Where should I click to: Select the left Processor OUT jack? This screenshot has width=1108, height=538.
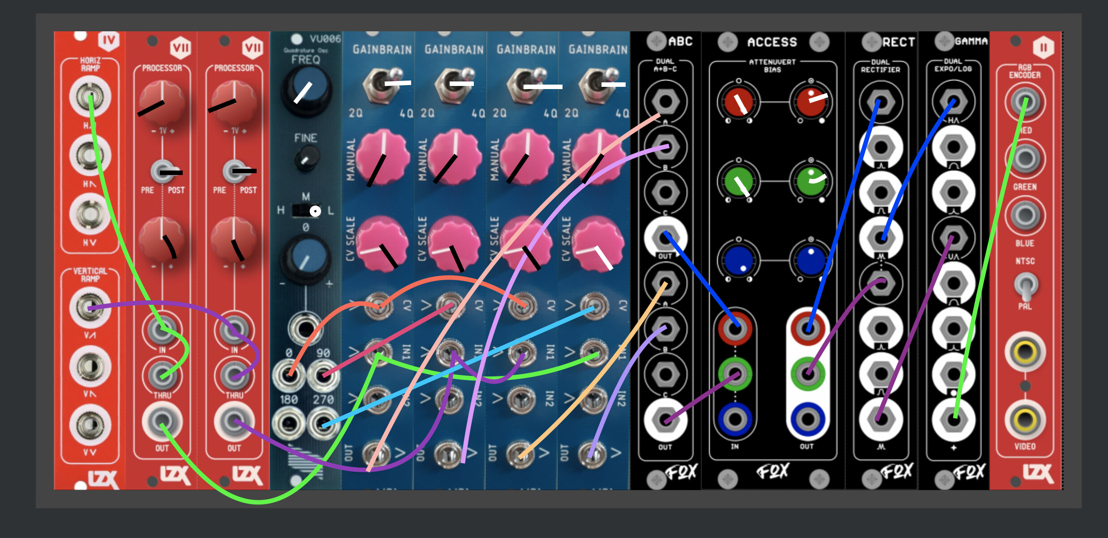(x=162, y=422)
